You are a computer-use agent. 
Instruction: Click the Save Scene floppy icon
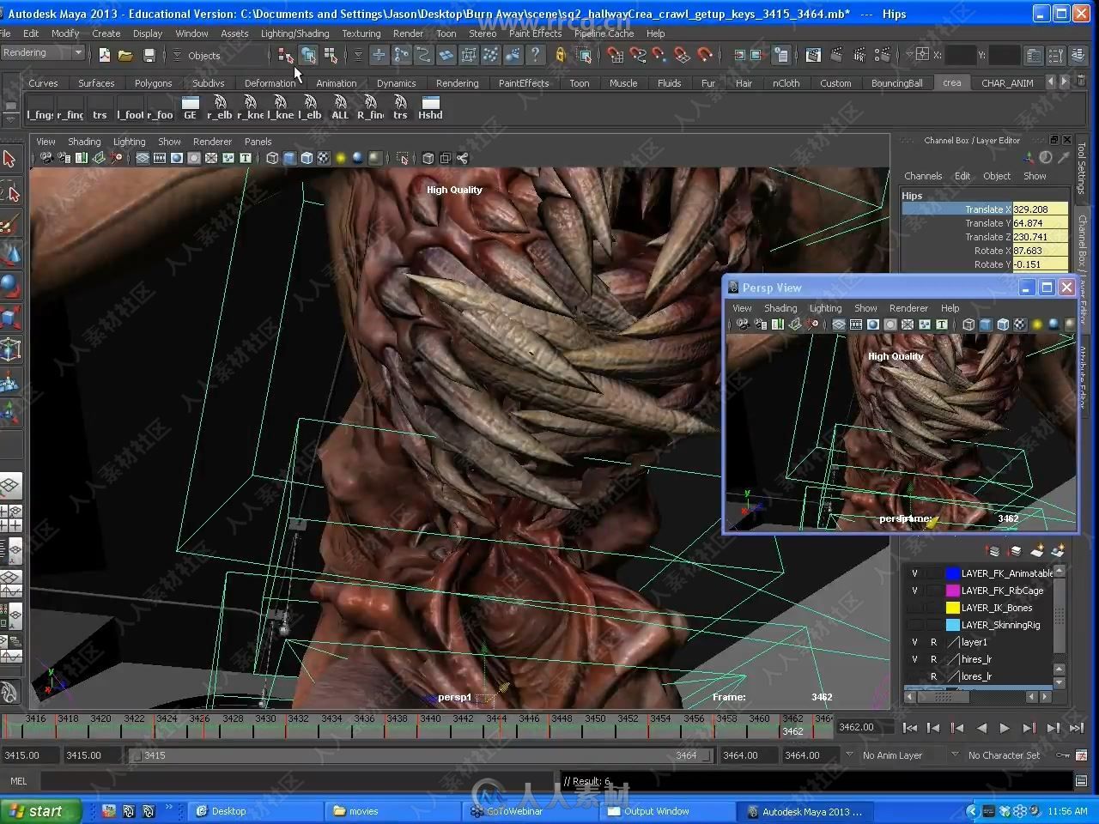click(149, 55)
